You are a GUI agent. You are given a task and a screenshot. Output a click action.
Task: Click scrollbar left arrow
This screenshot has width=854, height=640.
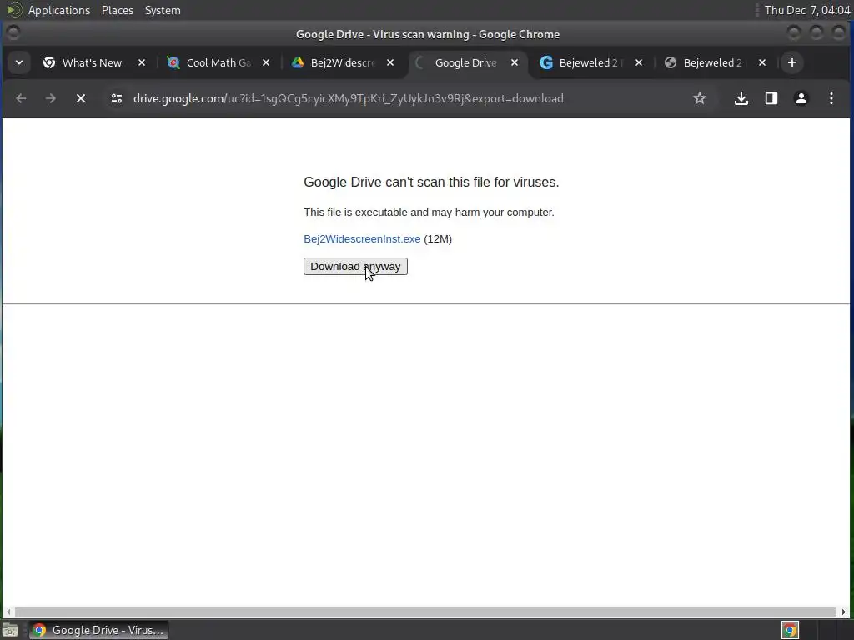tap(8, 612)
